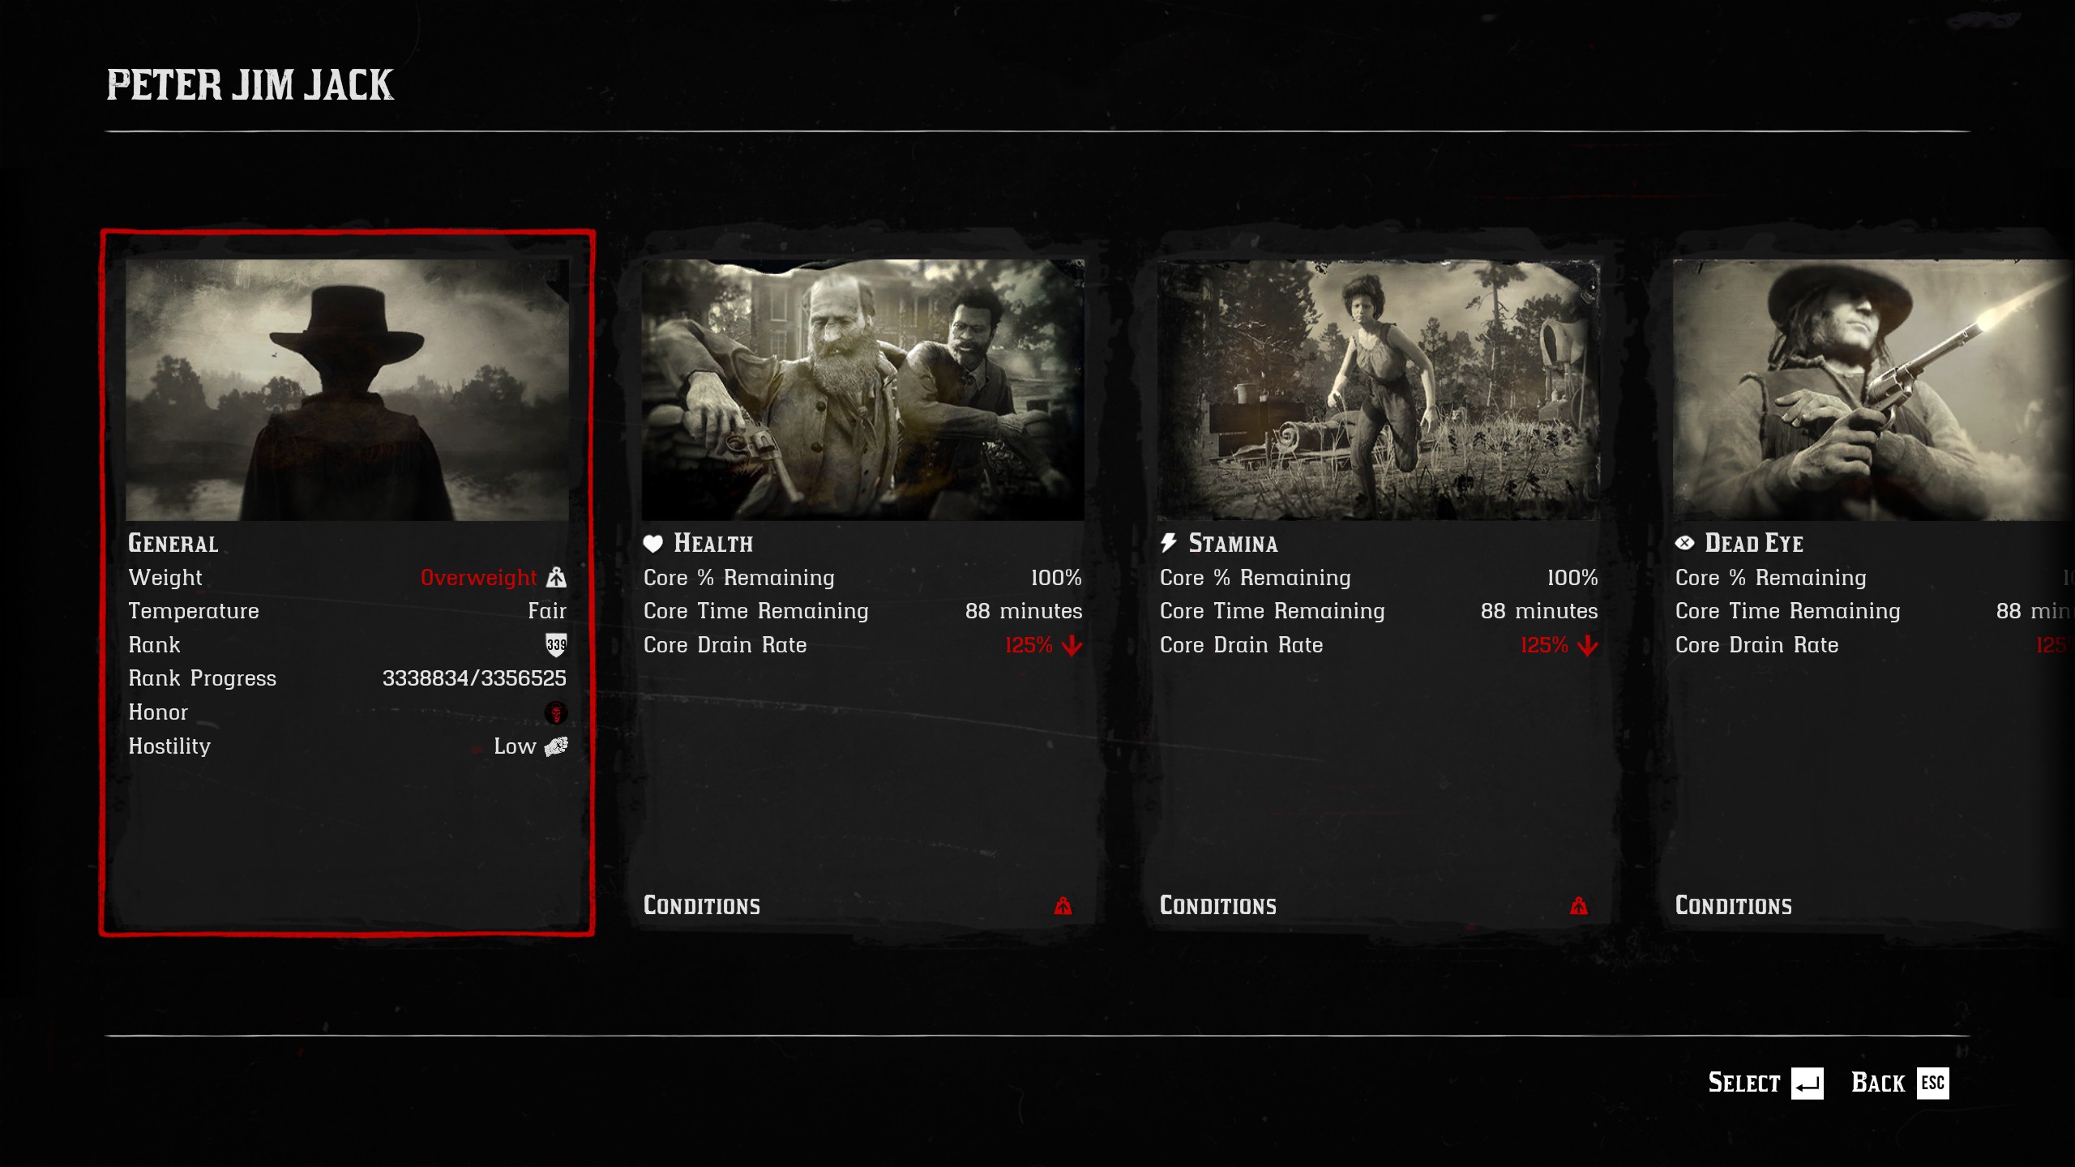Image resolution: width=2075 pixels, height=1167 pixels.
Task: Click the red Stamina Conditions warning icon
Action: [1578, 905]
